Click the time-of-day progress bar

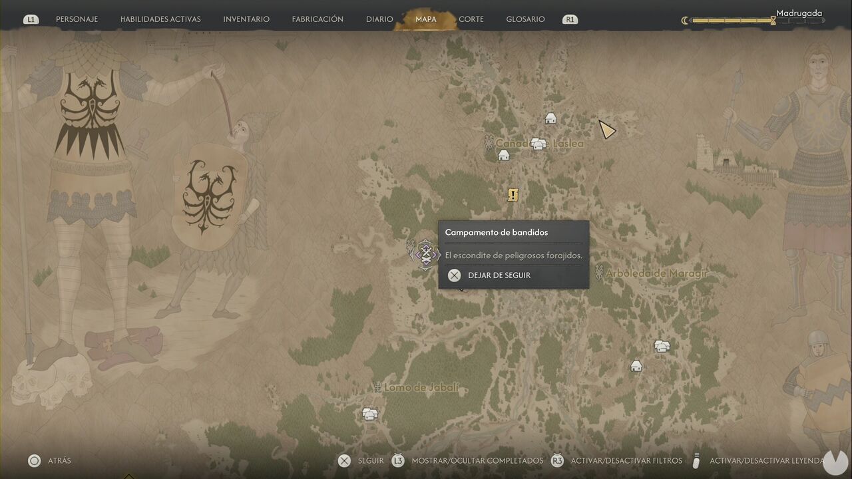757,21
